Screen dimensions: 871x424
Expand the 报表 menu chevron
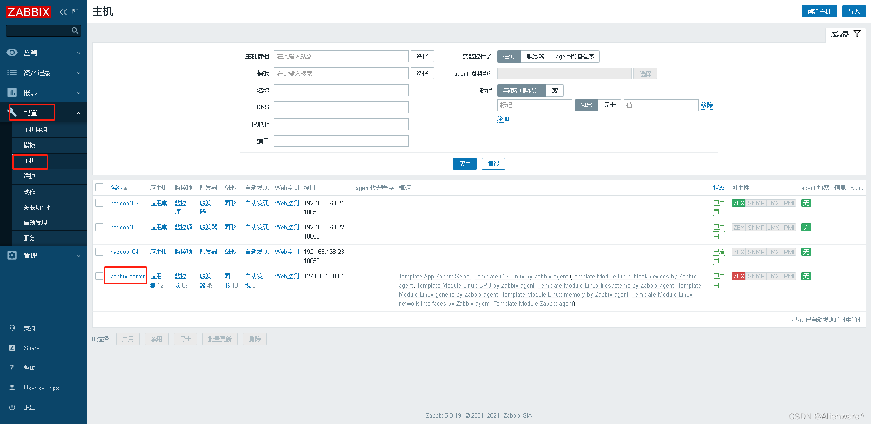coord(78,93)
